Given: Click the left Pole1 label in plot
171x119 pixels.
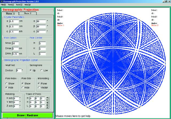Looking at the screenshot, I should [60, 10].
